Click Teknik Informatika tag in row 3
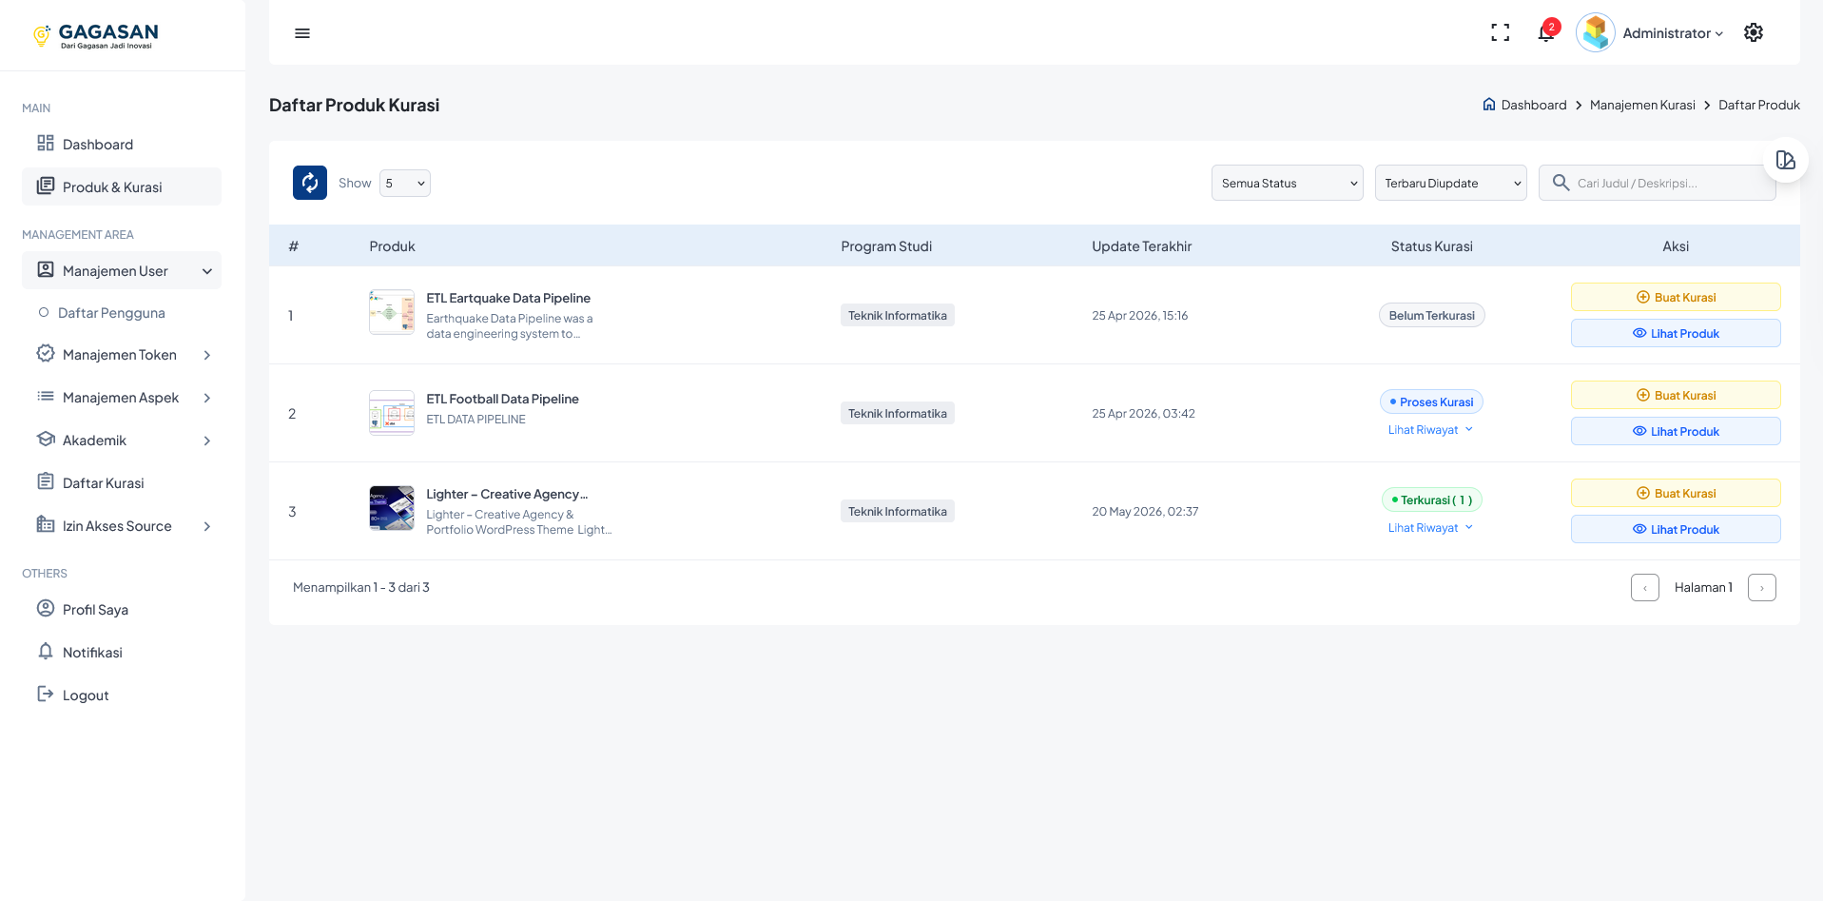This screenshot has width=1823, height=901. (x=897, y=511)
